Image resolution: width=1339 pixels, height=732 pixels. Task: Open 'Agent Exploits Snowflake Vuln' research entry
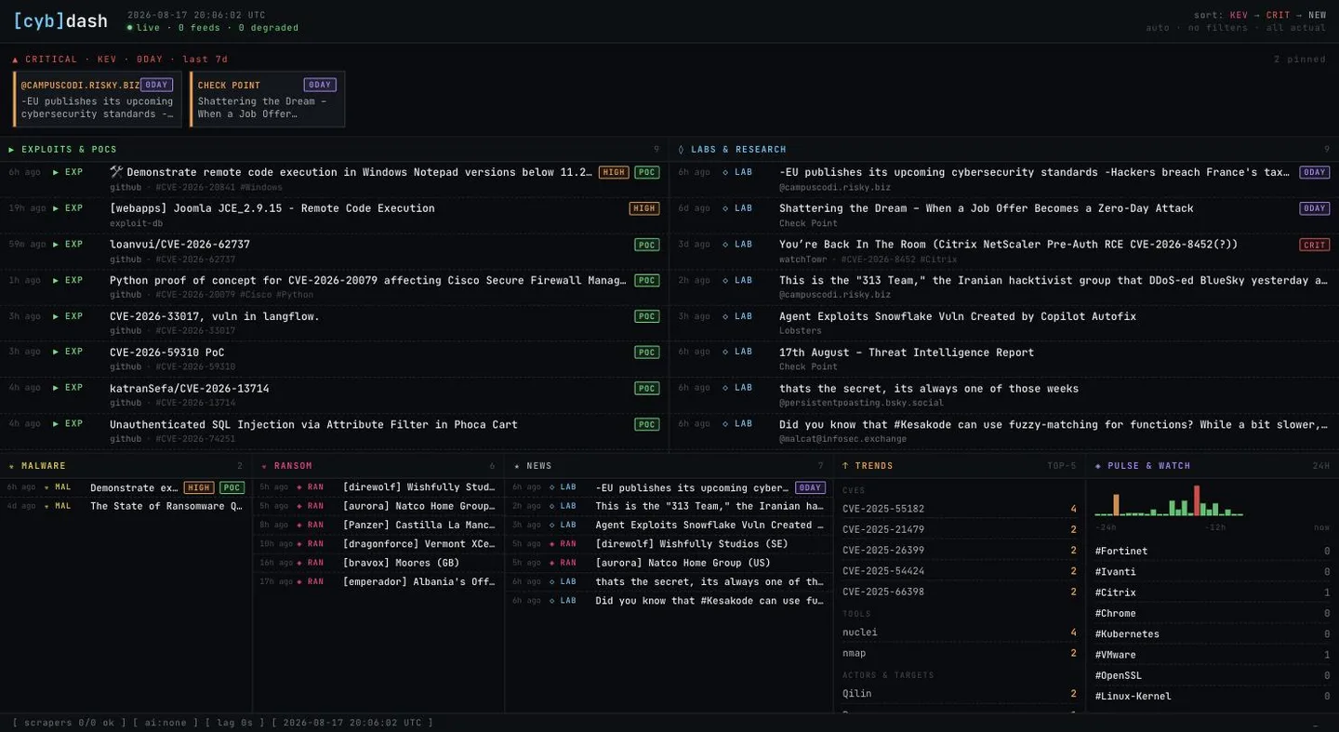(x=1004, y=323)
